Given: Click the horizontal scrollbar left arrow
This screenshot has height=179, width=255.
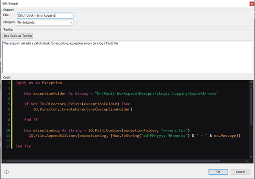Looking at the screenshot, I should 4,161.
